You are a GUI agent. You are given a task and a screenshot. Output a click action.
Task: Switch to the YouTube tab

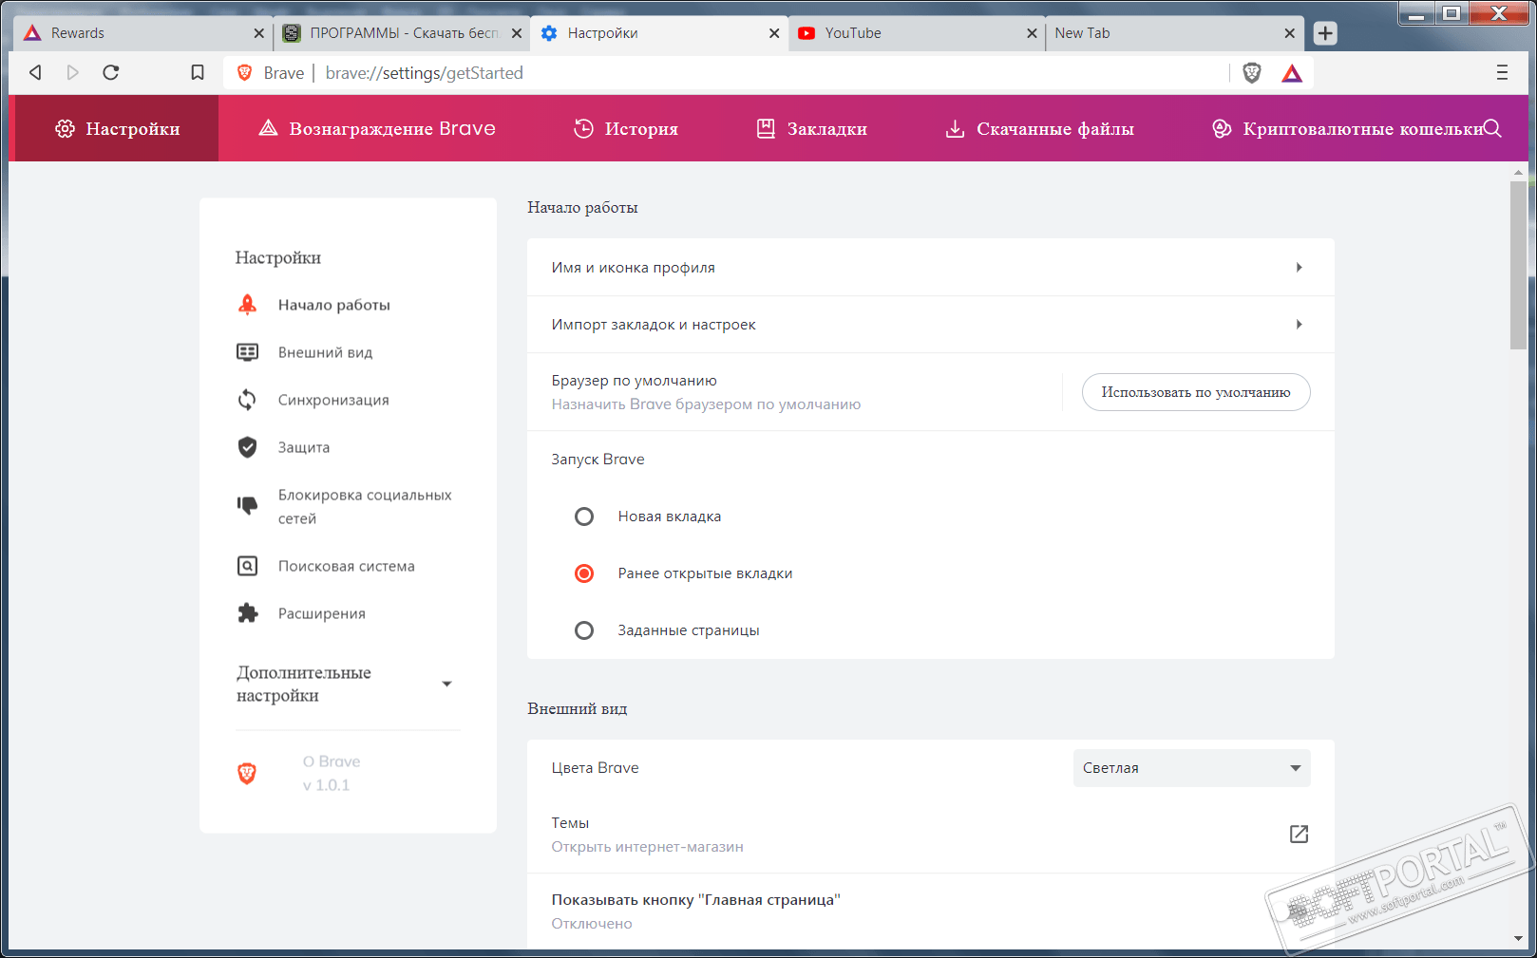[917, 33]
